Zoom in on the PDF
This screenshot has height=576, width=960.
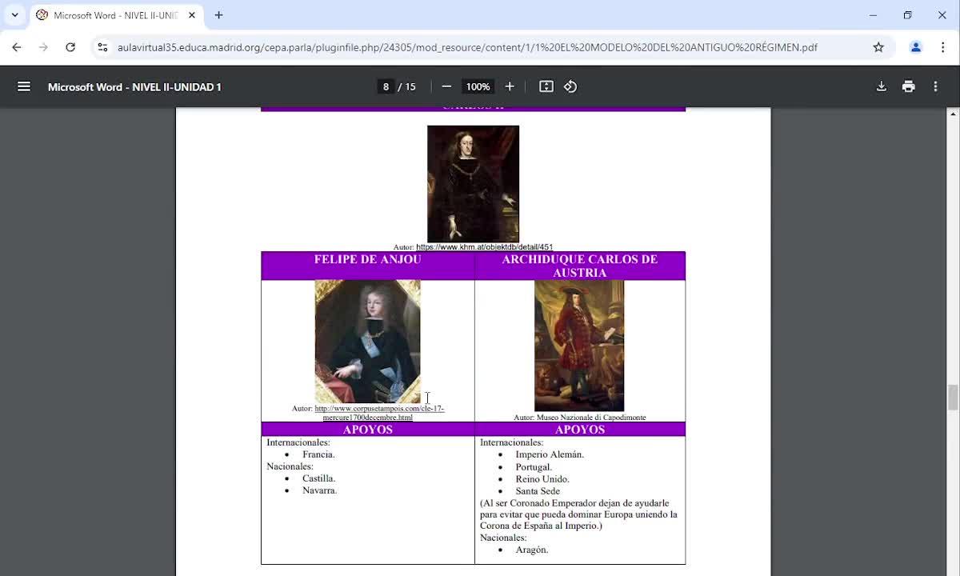coord(510,86)
